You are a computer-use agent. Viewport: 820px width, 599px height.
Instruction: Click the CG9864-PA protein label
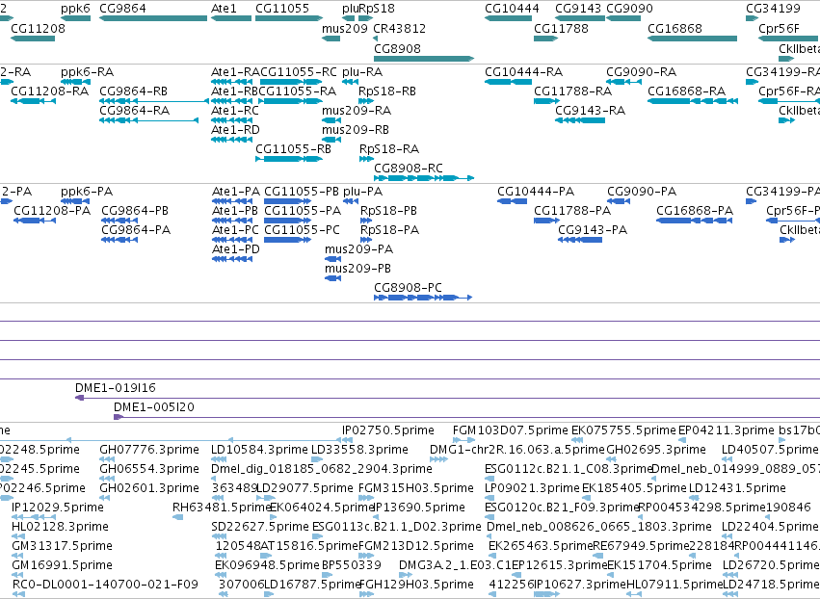(x=136, y=230)
